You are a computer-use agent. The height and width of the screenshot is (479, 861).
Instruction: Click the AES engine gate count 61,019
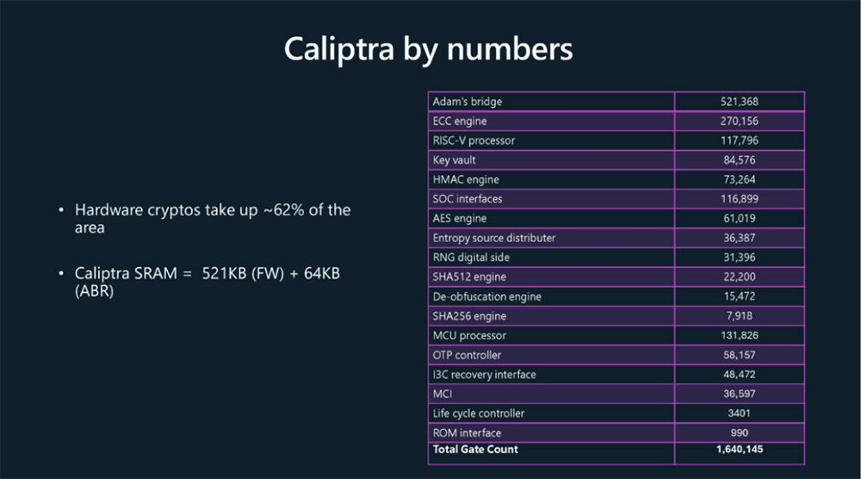[739, 219]
